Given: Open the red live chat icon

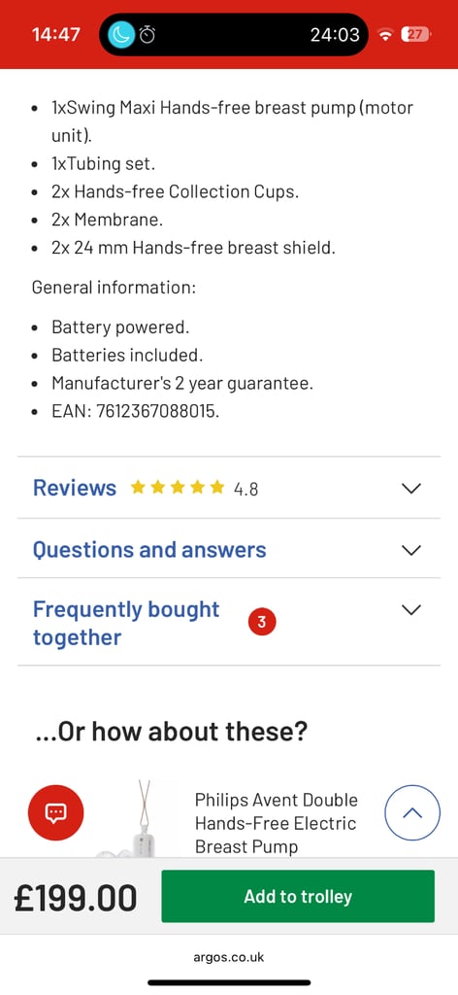Looking at the screenshot, I should (x=55, y=812).
